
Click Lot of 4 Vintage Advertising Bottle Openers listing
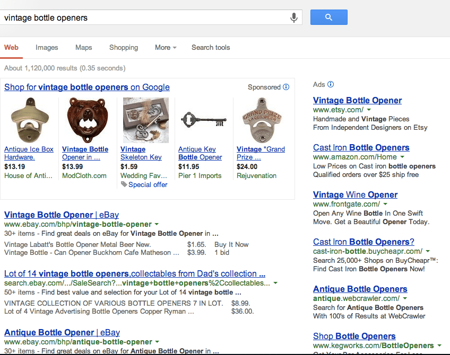99,311
